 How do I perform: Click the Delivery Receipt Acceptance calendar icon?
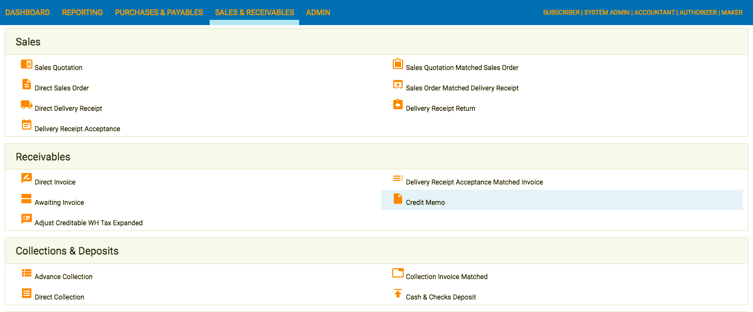pos(27,125)
